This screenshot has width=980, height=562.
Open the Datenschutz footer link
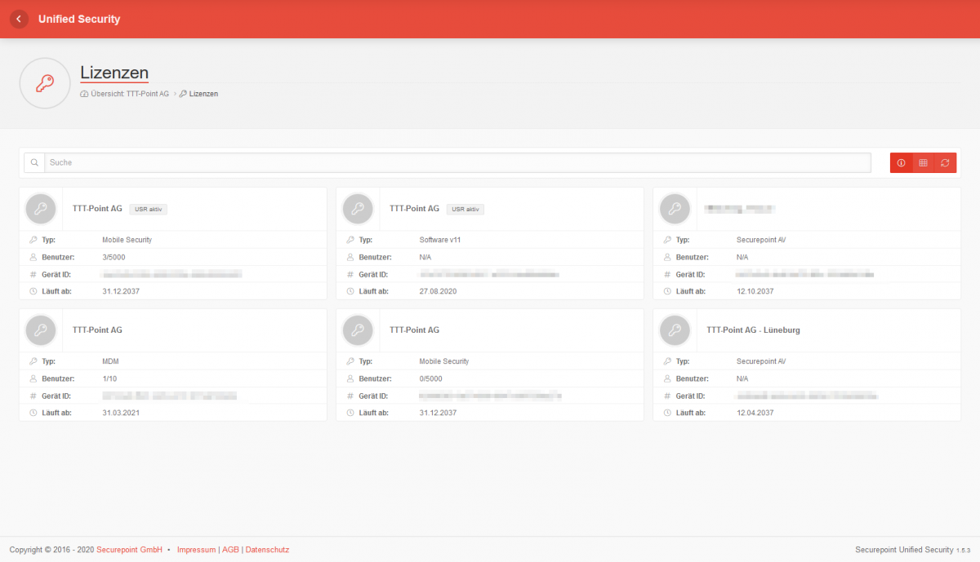pos(267,550)
